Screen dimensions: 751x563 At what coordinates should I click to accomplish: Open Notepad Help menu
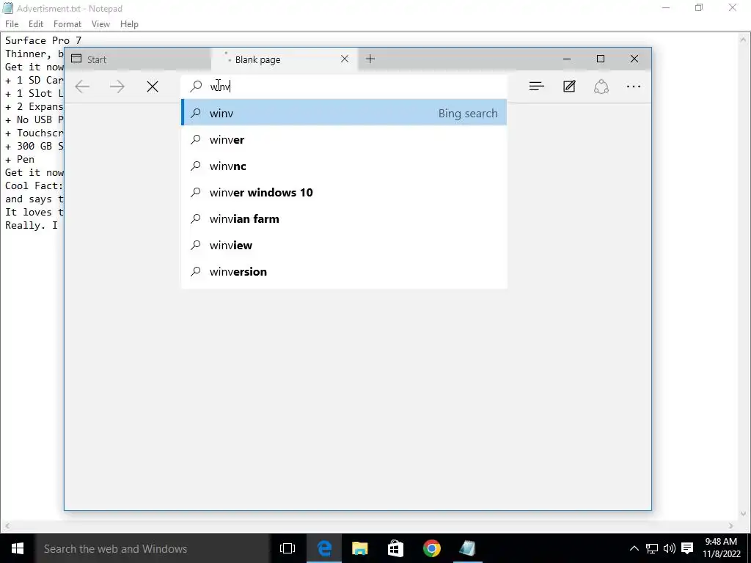pyautogui.click(x=129, y=24)
